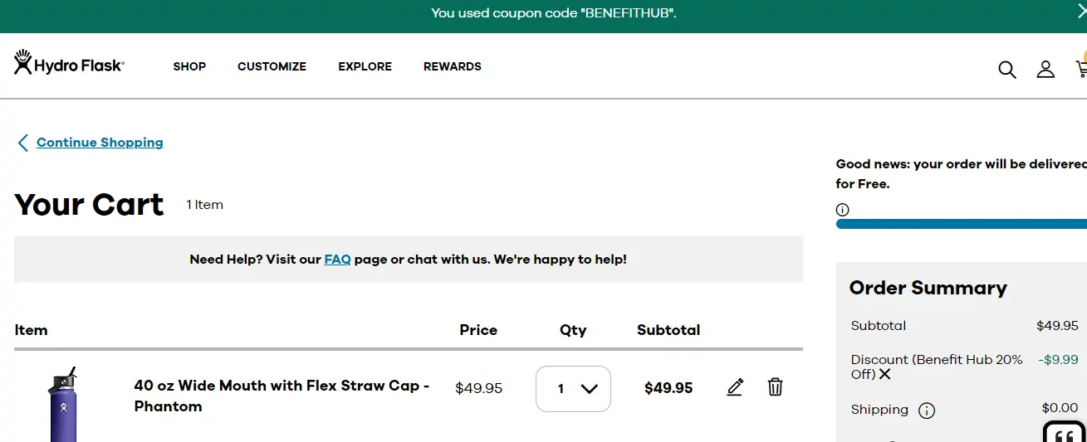Viewport: 1087px width, 442px height.
Task: Remove the Benefit Hub 20% Off discount
Action: 885,374
